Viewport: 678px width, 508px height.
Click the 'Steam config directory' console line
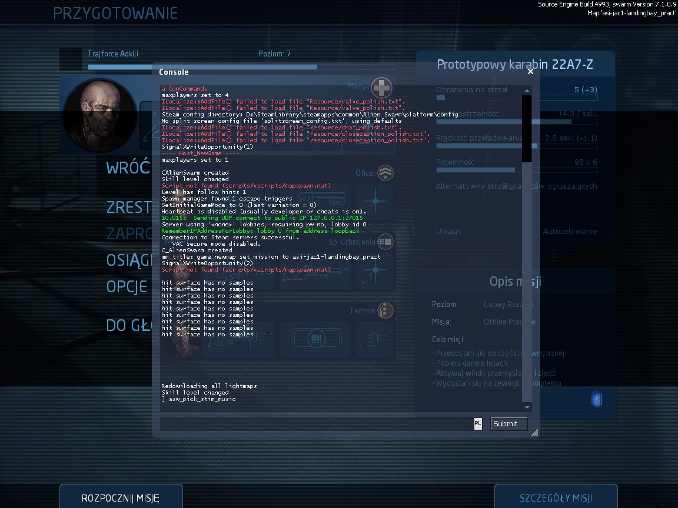coord(310,115)
